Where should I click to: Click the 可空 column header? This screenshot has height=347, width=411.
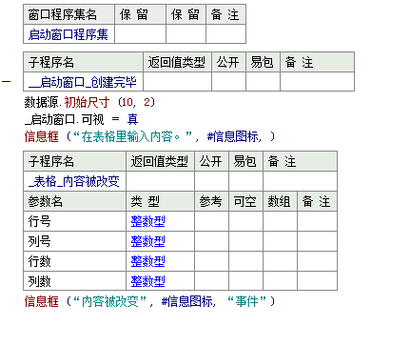pos(246,201)
